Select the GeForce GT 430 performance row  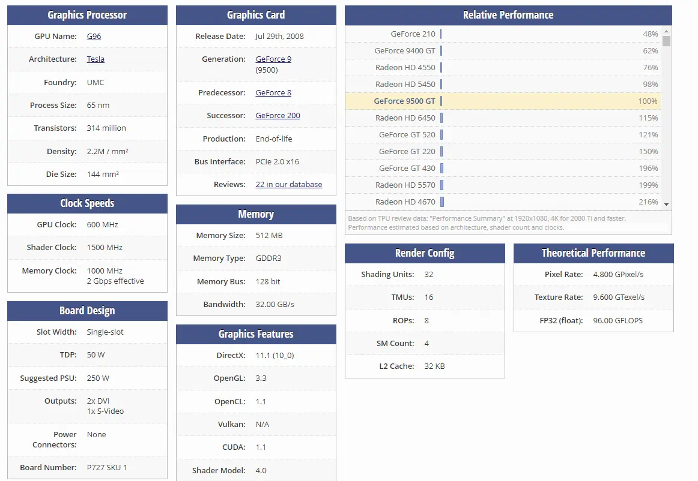503,169
